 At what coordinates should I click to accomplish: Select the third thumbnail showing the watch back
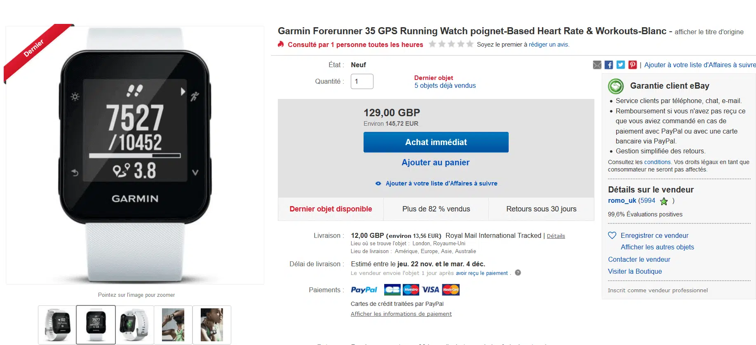tap(135, 324)
